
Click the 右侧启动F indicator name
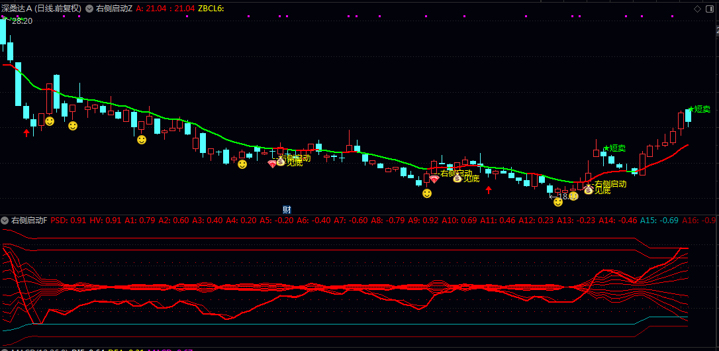point(29,221)
